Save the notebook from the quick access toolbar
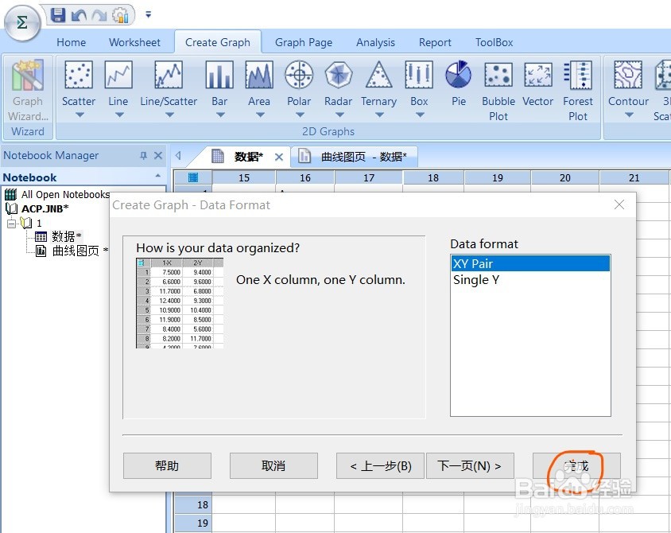The width and height of the screenshot is (671, 533). 57,14
